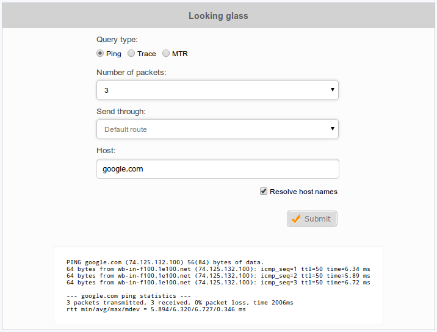Screen dimensions: 437x332
Task: Click the output line with icmp_seq=3
Action: [x=218, y=283]
